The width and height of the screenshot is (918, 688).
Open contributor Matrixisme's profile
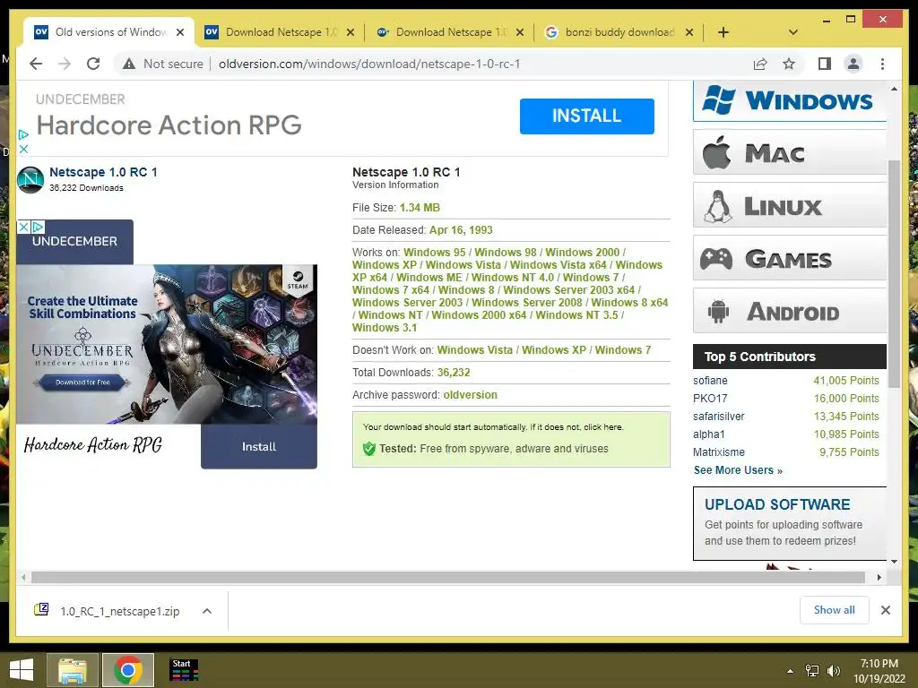pos(719,452)
